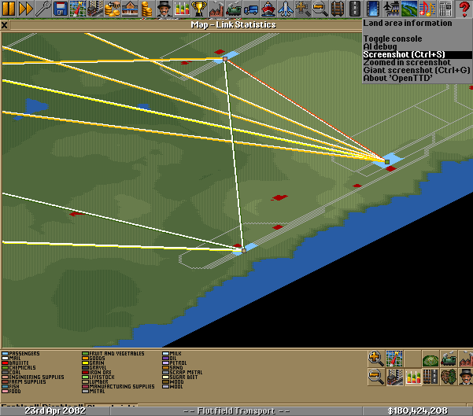
Task: Toggle Oil cargo legend entry
Action: [169, 359]
